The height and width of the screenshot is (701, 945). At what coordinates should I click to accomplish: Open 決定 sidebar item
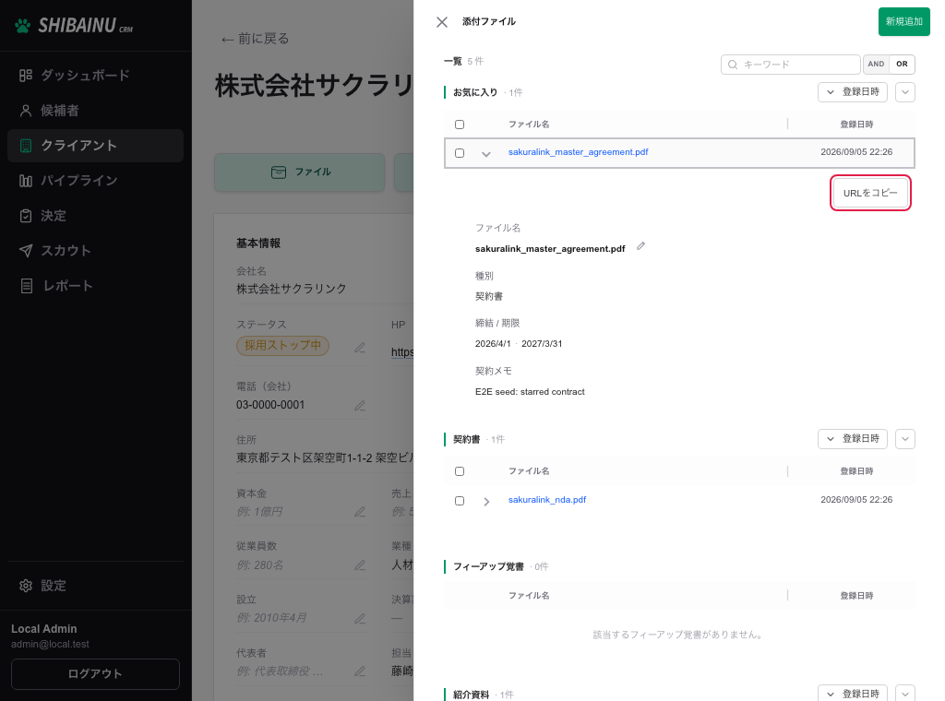pos(95,216)
